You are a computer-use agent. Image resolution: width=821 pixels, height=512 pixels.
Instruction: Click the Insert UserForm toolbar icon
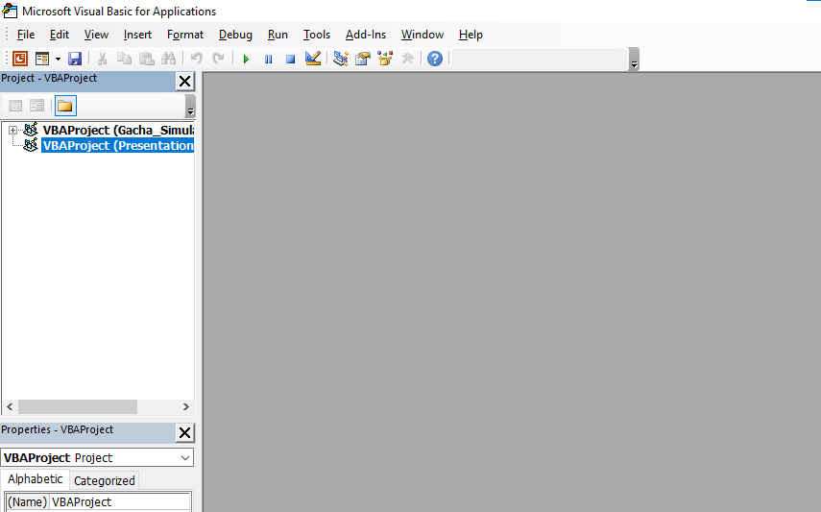pos(42,59)
